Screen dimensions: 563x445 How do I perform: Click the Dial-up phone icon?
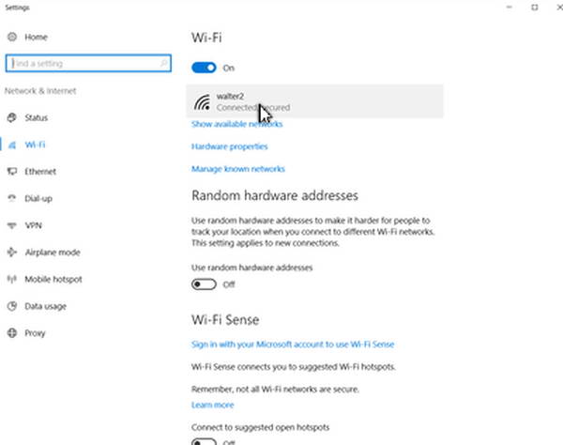pos(12,198)
